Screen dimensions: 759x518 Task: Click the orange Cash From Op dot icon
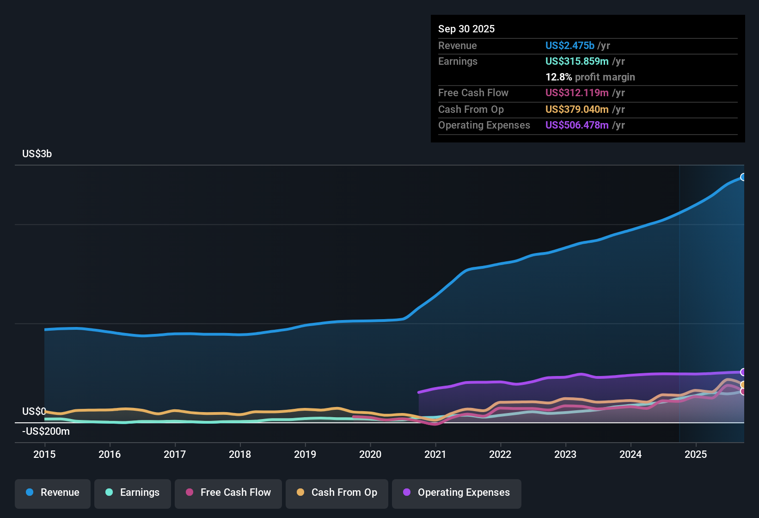point(300,493)
